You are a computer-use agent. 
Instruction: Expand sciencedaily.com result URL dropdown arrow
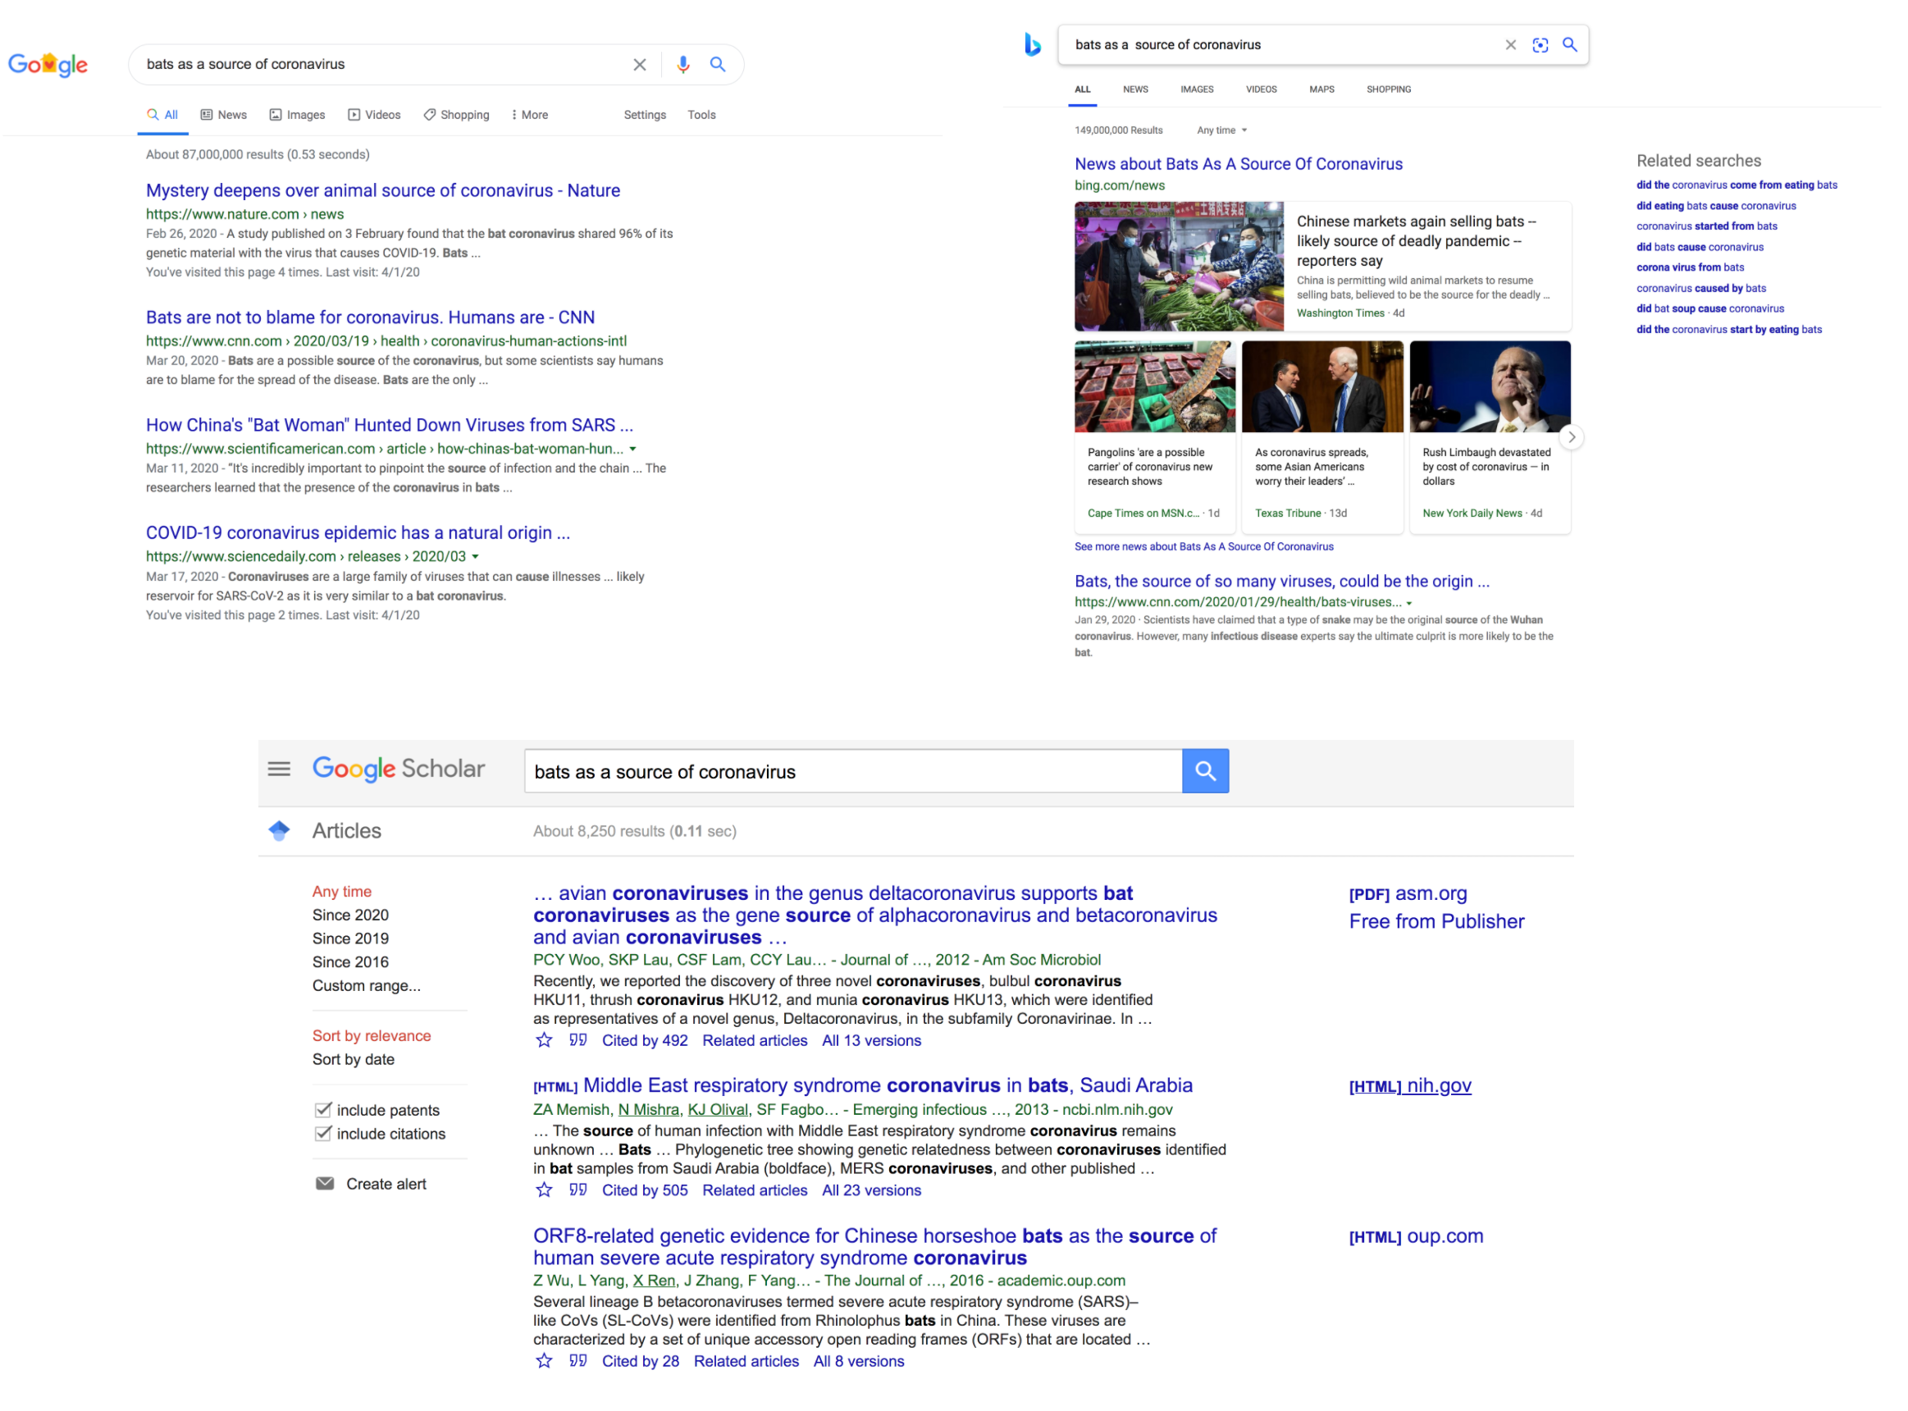click(476, 557)
